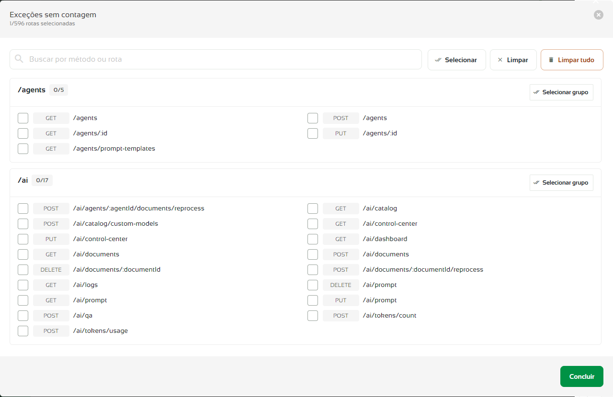Click the 0/5 counter badge

coord(58,90)
